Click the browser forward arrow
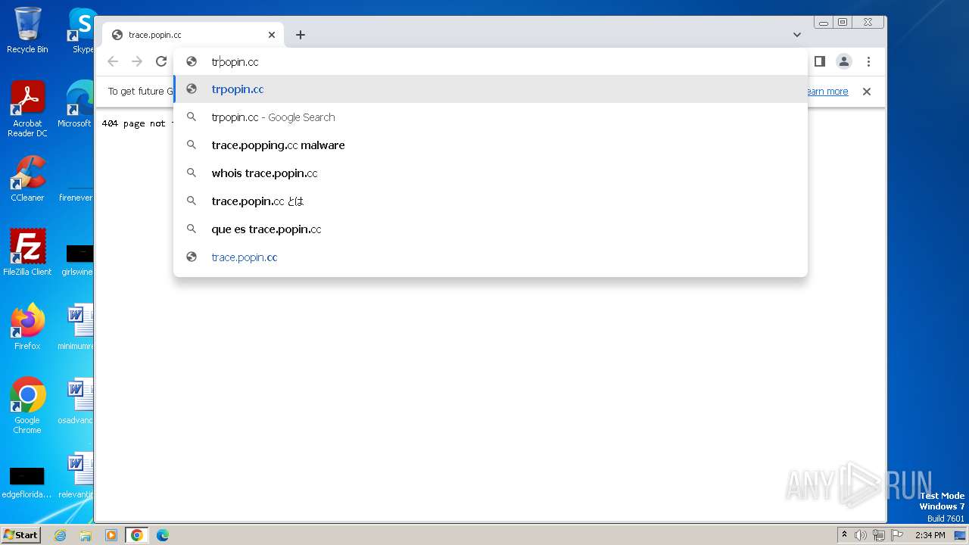Image resolution: width=969 pixels, height=545 pixels. click(137, 61)
